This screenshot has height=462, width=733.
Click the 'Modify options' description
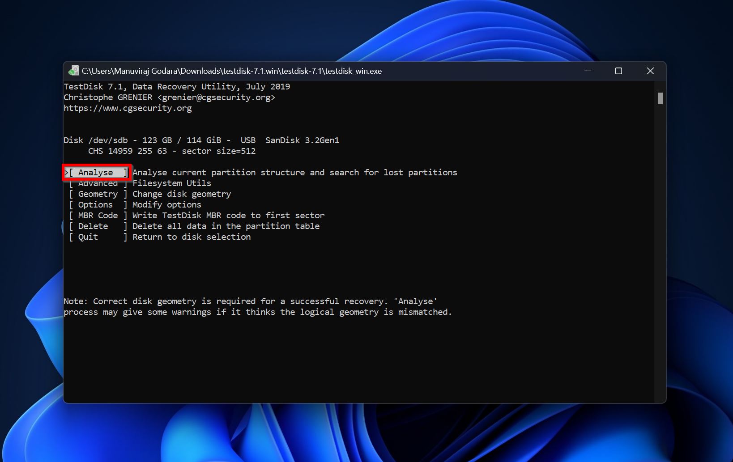click(x=167, y=205)
